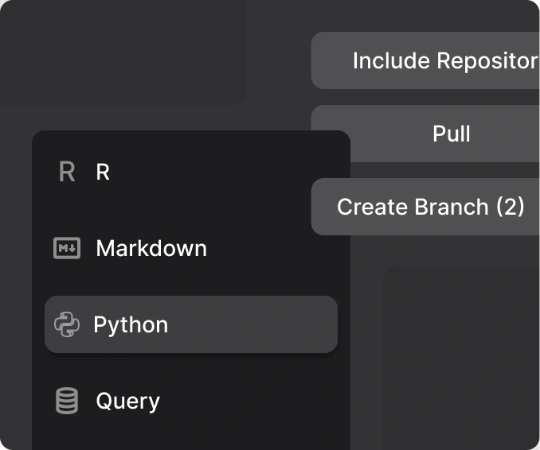Choose Markdown from the cell type menu

coord(191,248)
